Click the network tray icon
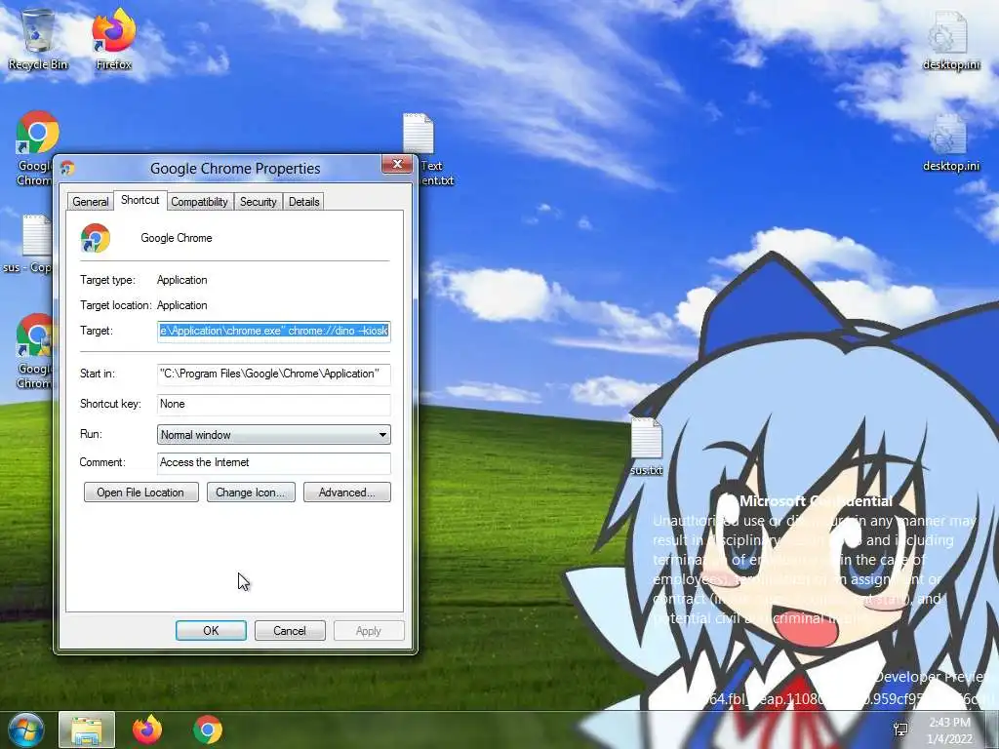Viewport: 999px width, 749px height. [x=900, y=729]
